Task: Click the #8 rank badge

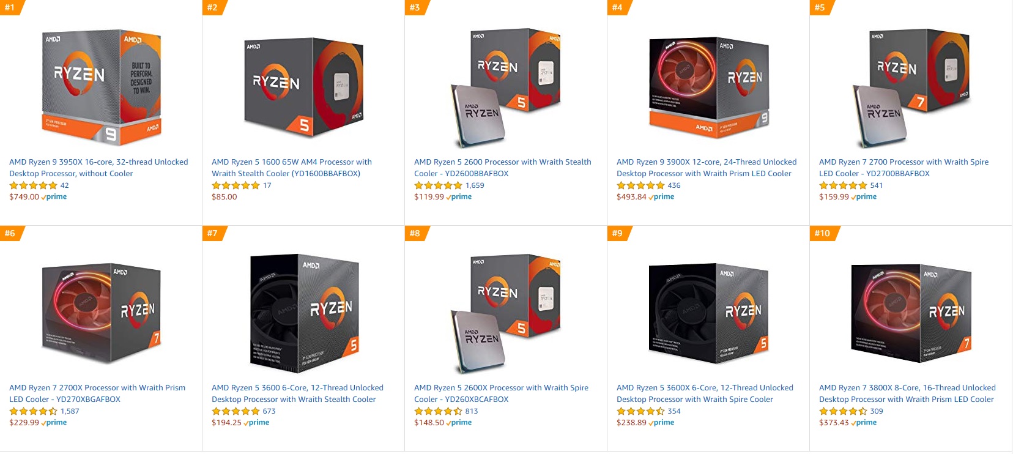Action: 416,233
